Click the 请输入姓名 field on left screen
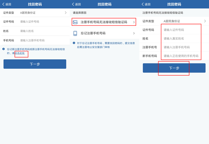 42,31
